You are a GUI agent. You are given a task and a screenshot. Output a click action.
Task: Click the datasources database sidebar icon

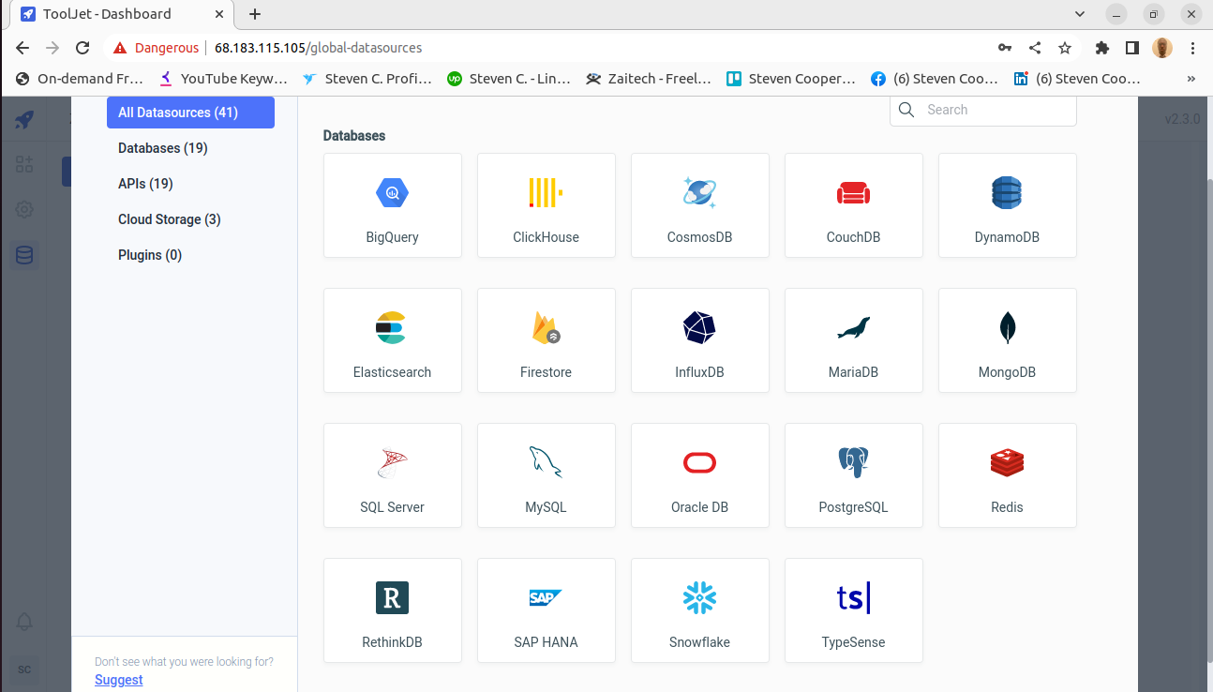[x=24, y=255]
